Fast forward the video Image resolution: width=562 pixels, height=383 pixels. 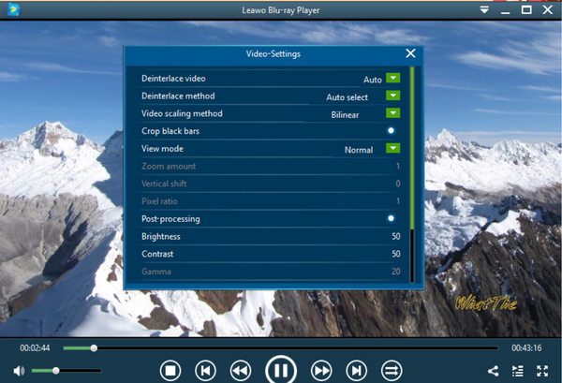tap(321, 370)
